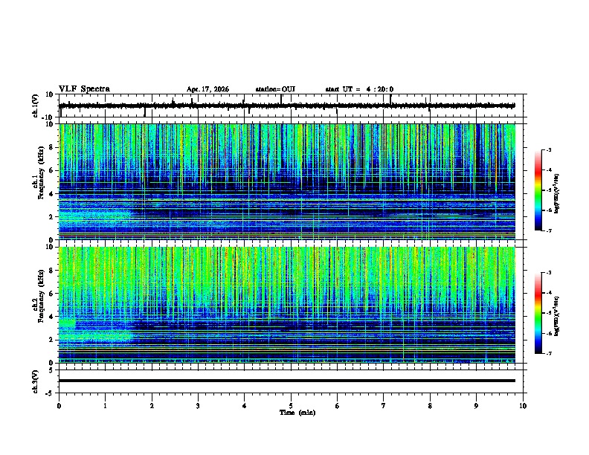Image resolution: width=589 pixels, height=455 pixels.
Task: Click the VLF Spectra title text
Action: tap(84, 89)
